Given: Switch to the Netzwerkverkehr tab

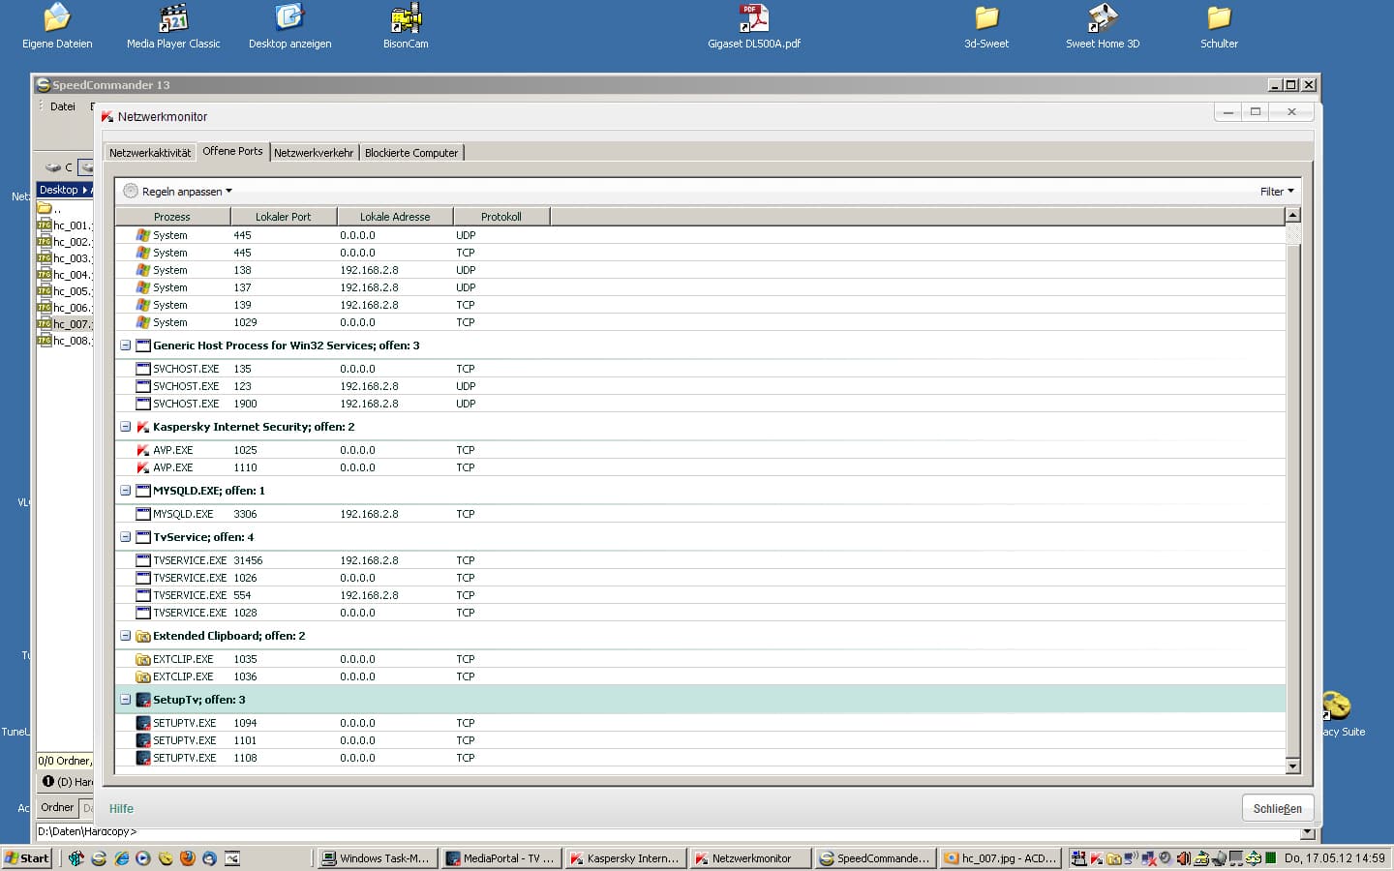Looking at the screenshot, I should [x=314, y=153].
